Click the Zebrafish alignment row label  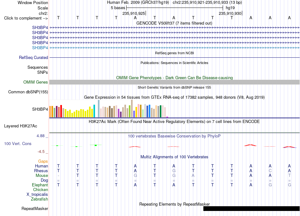pyautogui.click(x=39, y=199)
